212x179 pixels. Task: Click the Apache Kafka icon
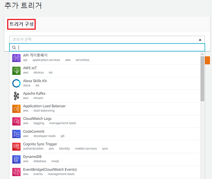16,96
